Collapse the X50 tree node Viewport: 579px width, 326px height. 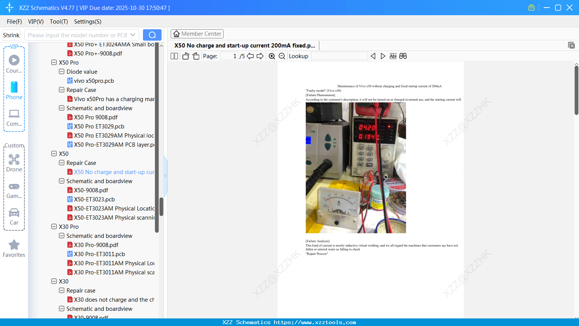[x=54, y=154]
